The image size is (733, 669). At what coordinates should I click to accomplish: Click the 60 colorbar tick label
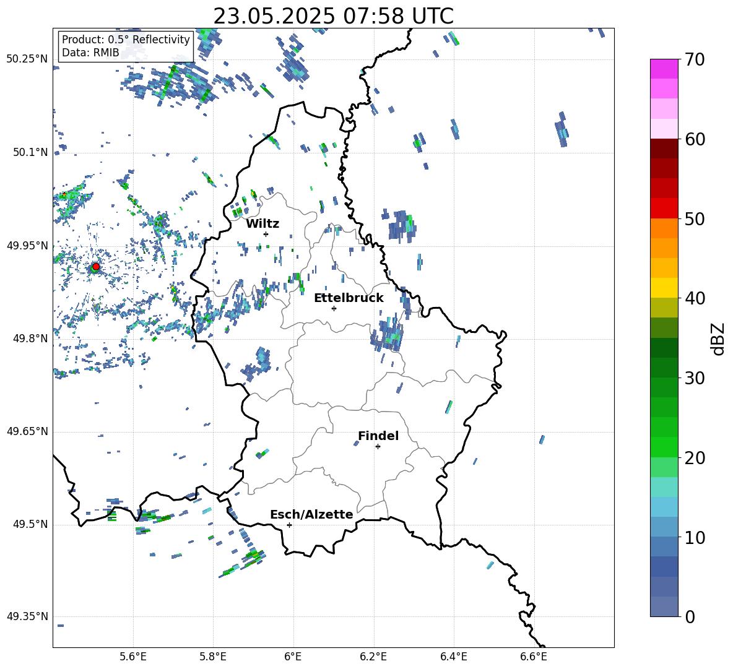694,139
